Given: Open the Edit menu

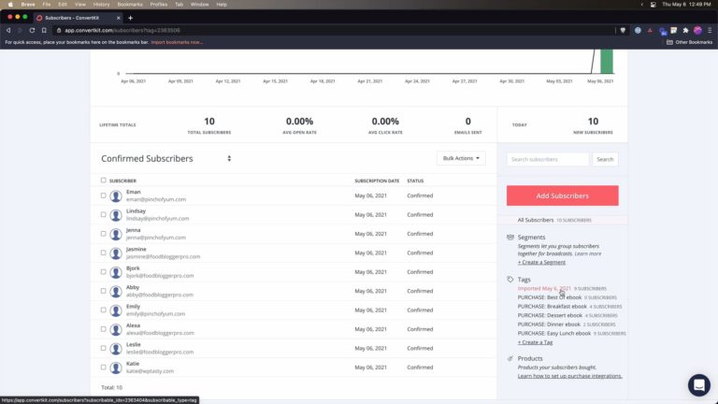Looking at the screenshot, I should click(x=63, y=4).
